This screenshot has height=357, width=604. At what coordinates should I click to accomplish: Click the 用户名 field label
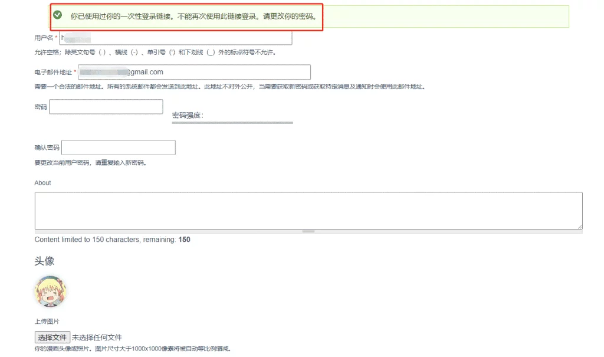(x=44, y=38)
